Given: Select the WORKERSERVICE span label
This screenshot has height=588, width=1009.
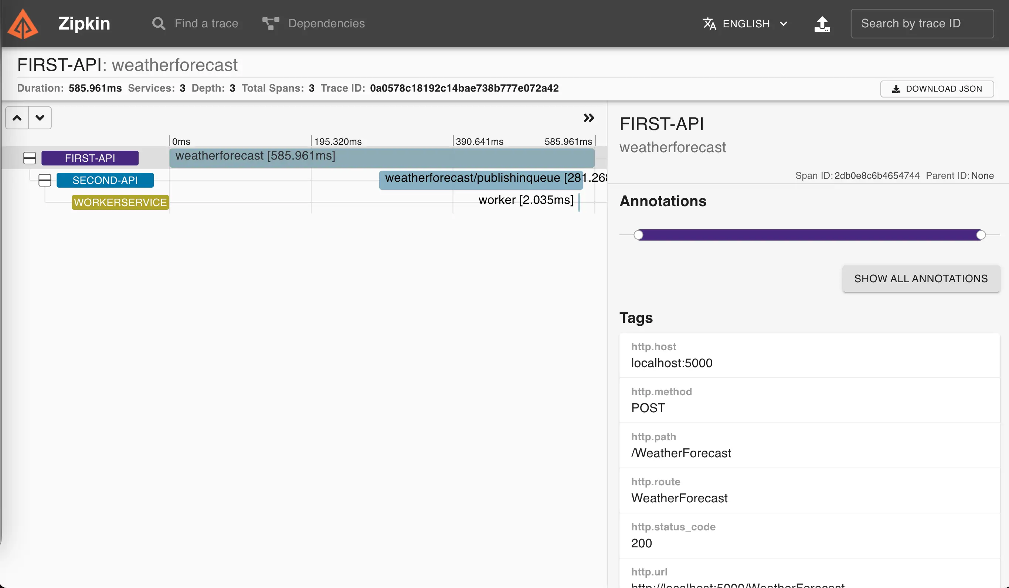Looking at the screenshot, I should pos(120,202).
